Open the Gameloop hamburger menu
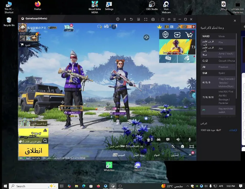 click(x=174, y=19)
